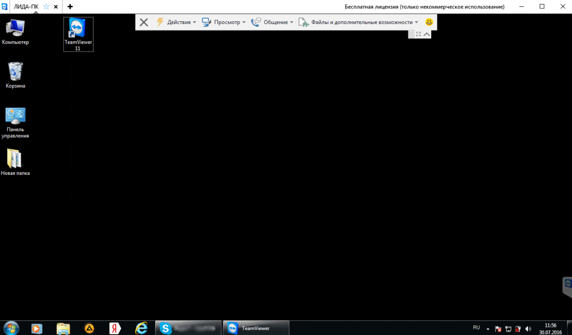Open the TeamViewer side panel tab on the right edge
The image size is (572, 335).
(568, 286)
